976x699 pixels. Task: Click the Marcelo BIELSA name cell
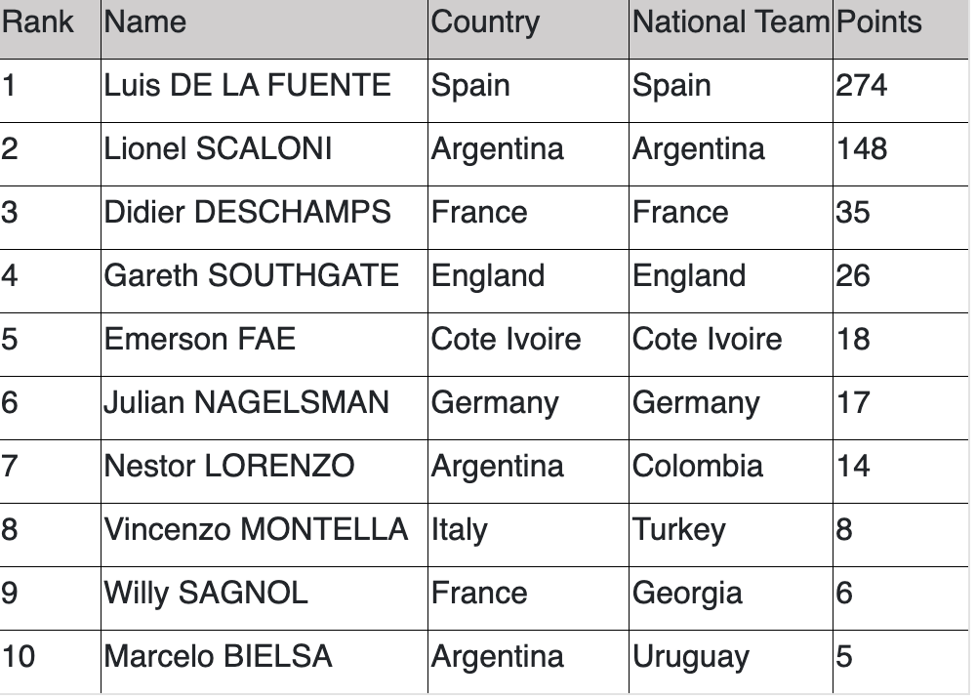click(264, 662)
